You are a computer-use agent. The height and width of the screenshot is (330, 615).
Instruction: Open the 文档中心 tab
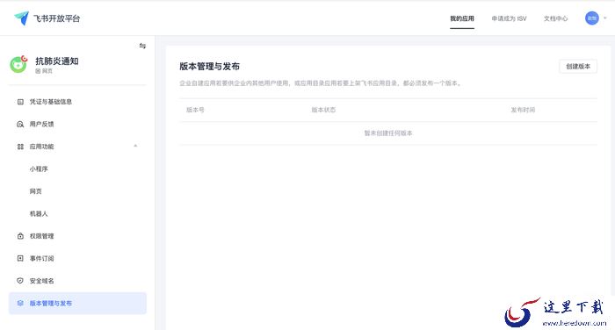tap(555, 18)
